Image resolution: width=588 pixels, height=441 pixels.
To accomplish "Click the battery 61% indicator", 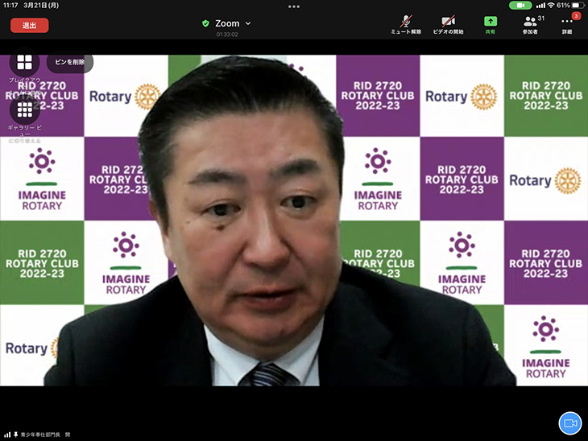I will 570,6.
